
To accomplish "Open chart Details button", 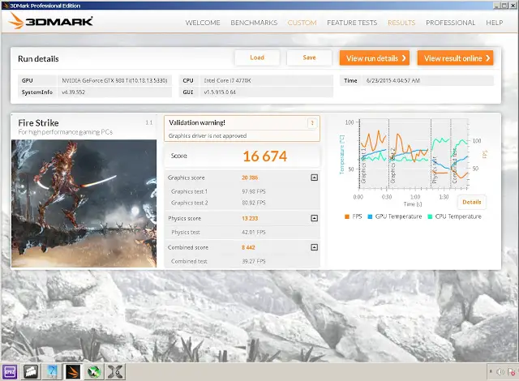I will [x=472, y=202].
